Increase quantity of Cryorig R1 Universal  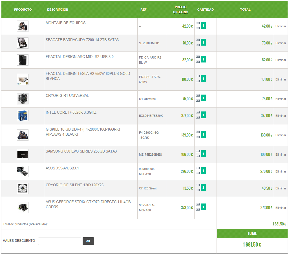tap(198, 96)
